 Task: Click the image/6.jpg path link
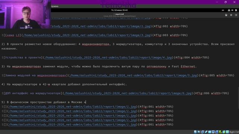point(128,93)
